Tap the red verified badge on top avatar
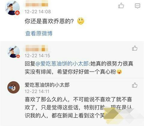This screenshot has height=126, width=144. (17, 13)
